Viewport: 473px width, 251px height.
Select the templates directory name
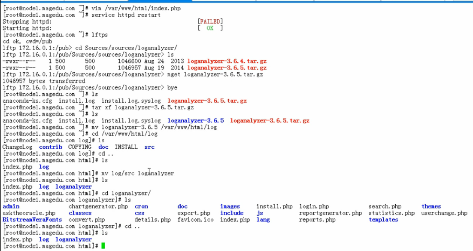click(x=383, y=220)
